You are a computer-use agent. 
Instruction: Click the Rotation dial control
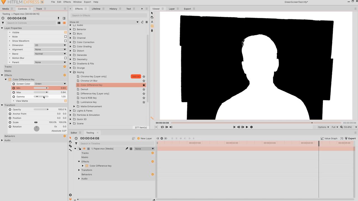[x=37, y=128]
